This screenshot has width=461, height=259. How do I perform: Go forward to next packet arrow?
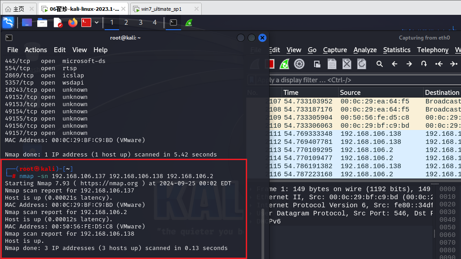pyautogui.click(x=409, y=64)
